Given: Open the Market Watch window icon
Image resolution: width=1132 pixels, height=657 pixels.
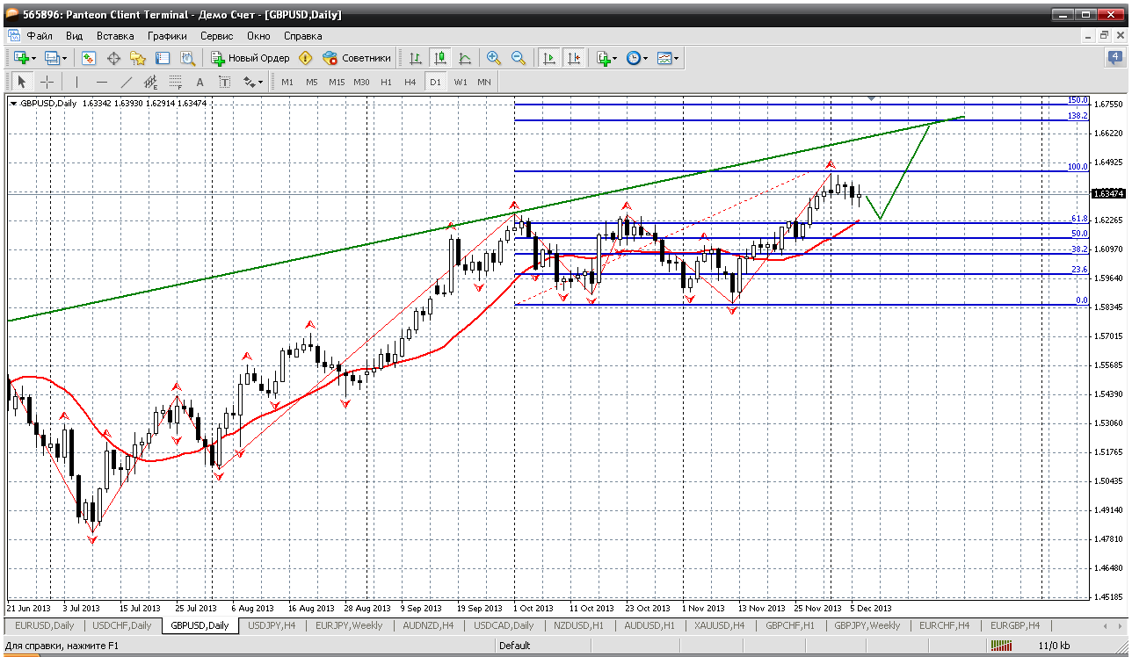Looking at the screenshot, I should coord(89,58).
